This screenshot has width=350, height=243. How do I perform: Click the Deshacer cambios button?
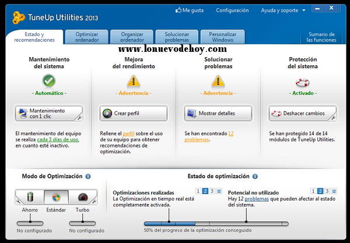coord(303,114)
